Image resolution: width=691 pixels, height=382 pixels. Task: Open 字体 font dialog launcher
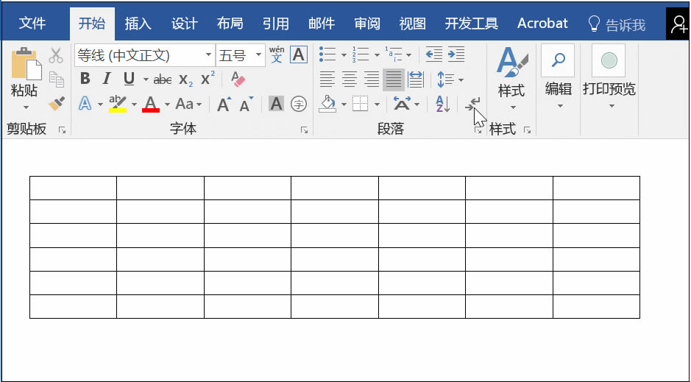[304, 130]
